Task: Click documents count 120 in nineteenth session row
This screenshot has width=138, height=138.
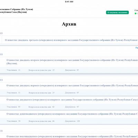Action: point(72,121)
